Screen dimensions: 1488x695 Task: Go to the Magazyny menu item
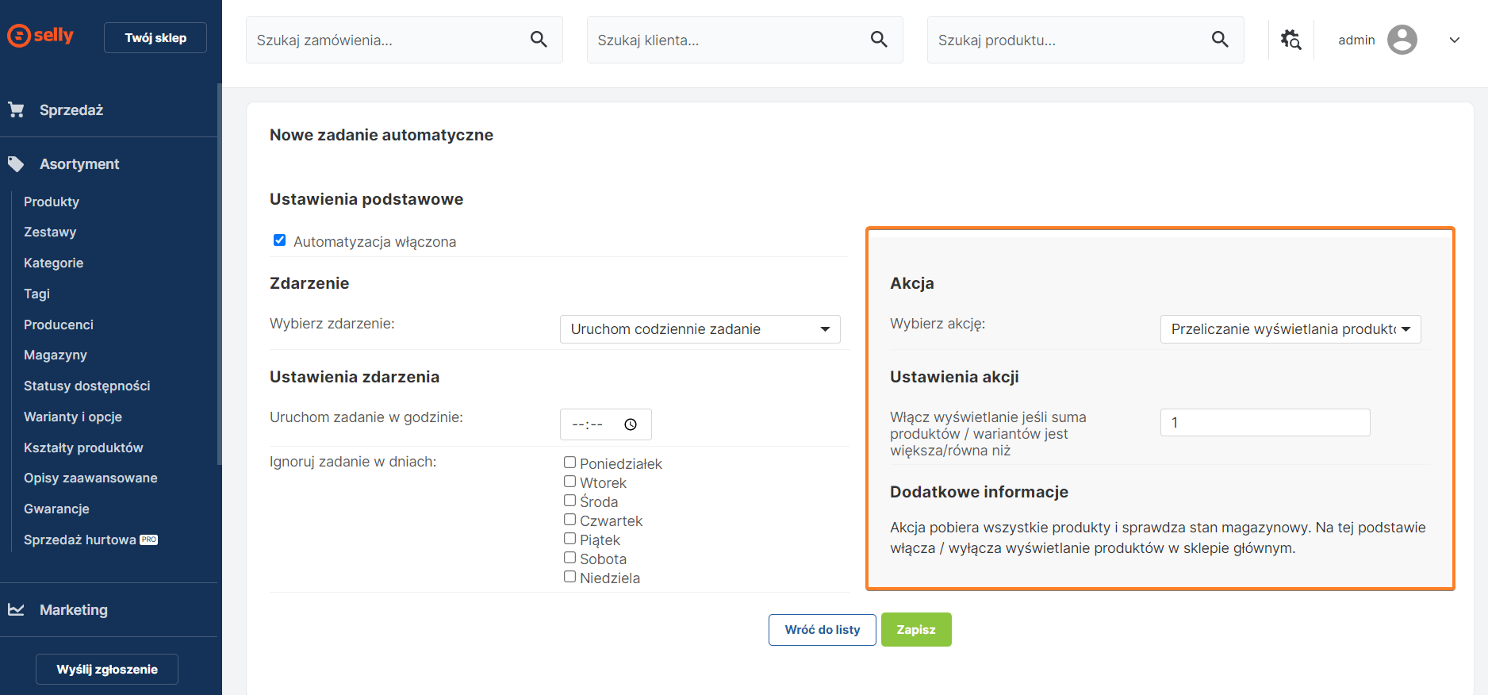pyautogui.click(x=56, y=355)
